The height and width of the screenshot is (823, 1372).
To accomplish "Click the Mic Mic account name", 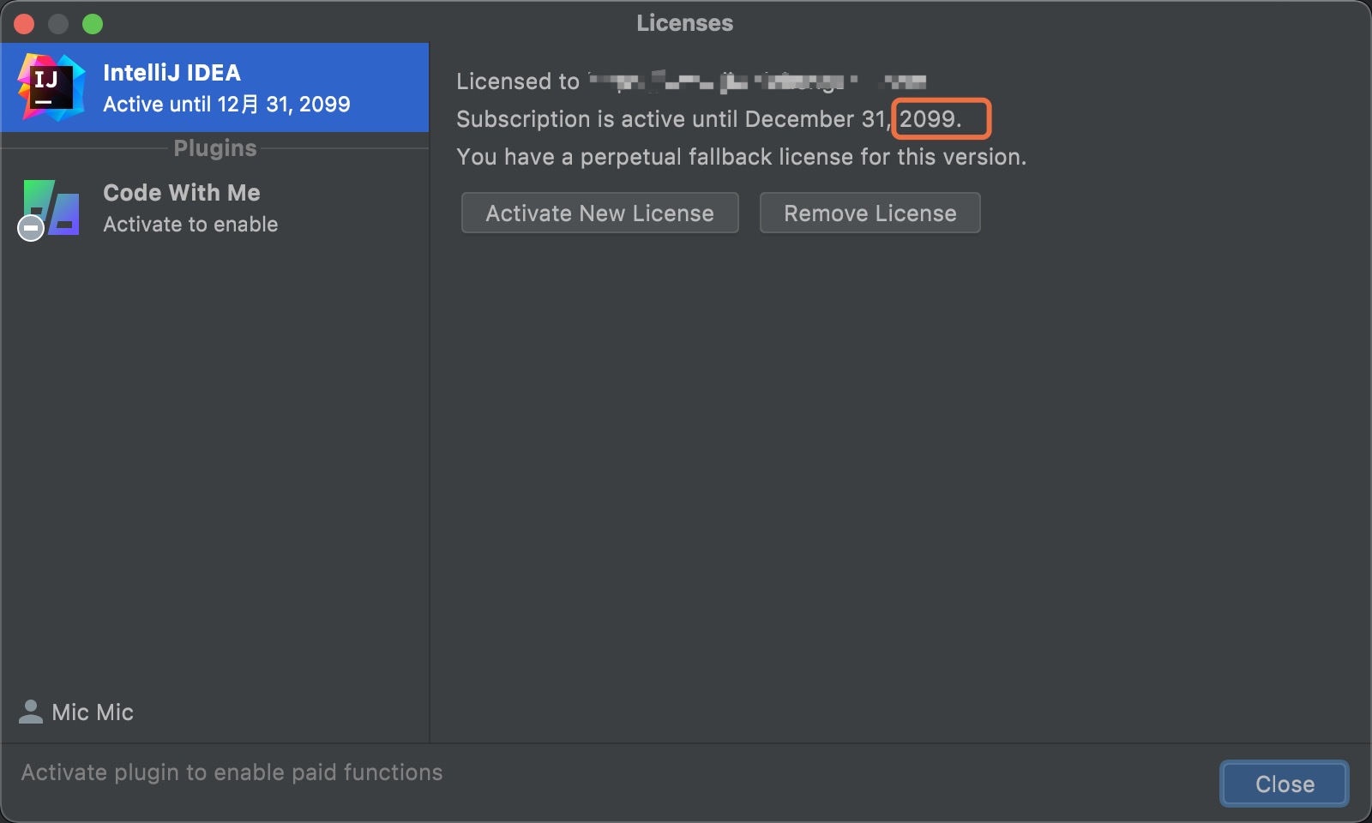I will pos(93,712).
